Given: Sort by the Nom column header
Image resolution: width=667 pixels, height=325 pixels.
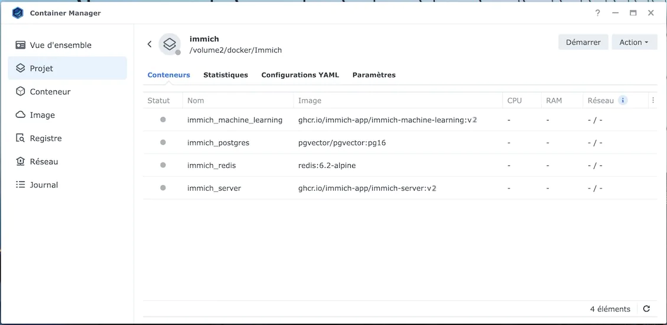Looking at the screenshot, I should (x=196, y=100).
